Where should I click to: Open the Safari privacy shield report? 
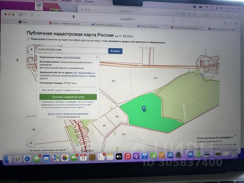(74, 16)
